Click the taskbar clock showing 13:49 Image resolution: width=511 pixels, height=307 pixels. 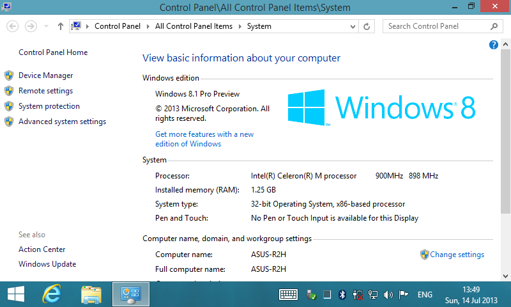point(471,295)
